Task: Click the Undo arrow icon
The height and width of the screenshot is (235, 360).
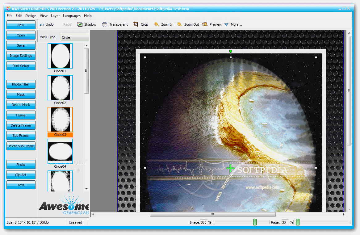Action: point(42,25)
